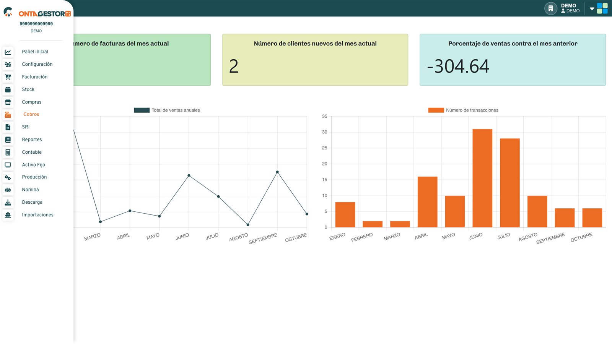Click the Panel inicial chart icon

click(8, 52)
